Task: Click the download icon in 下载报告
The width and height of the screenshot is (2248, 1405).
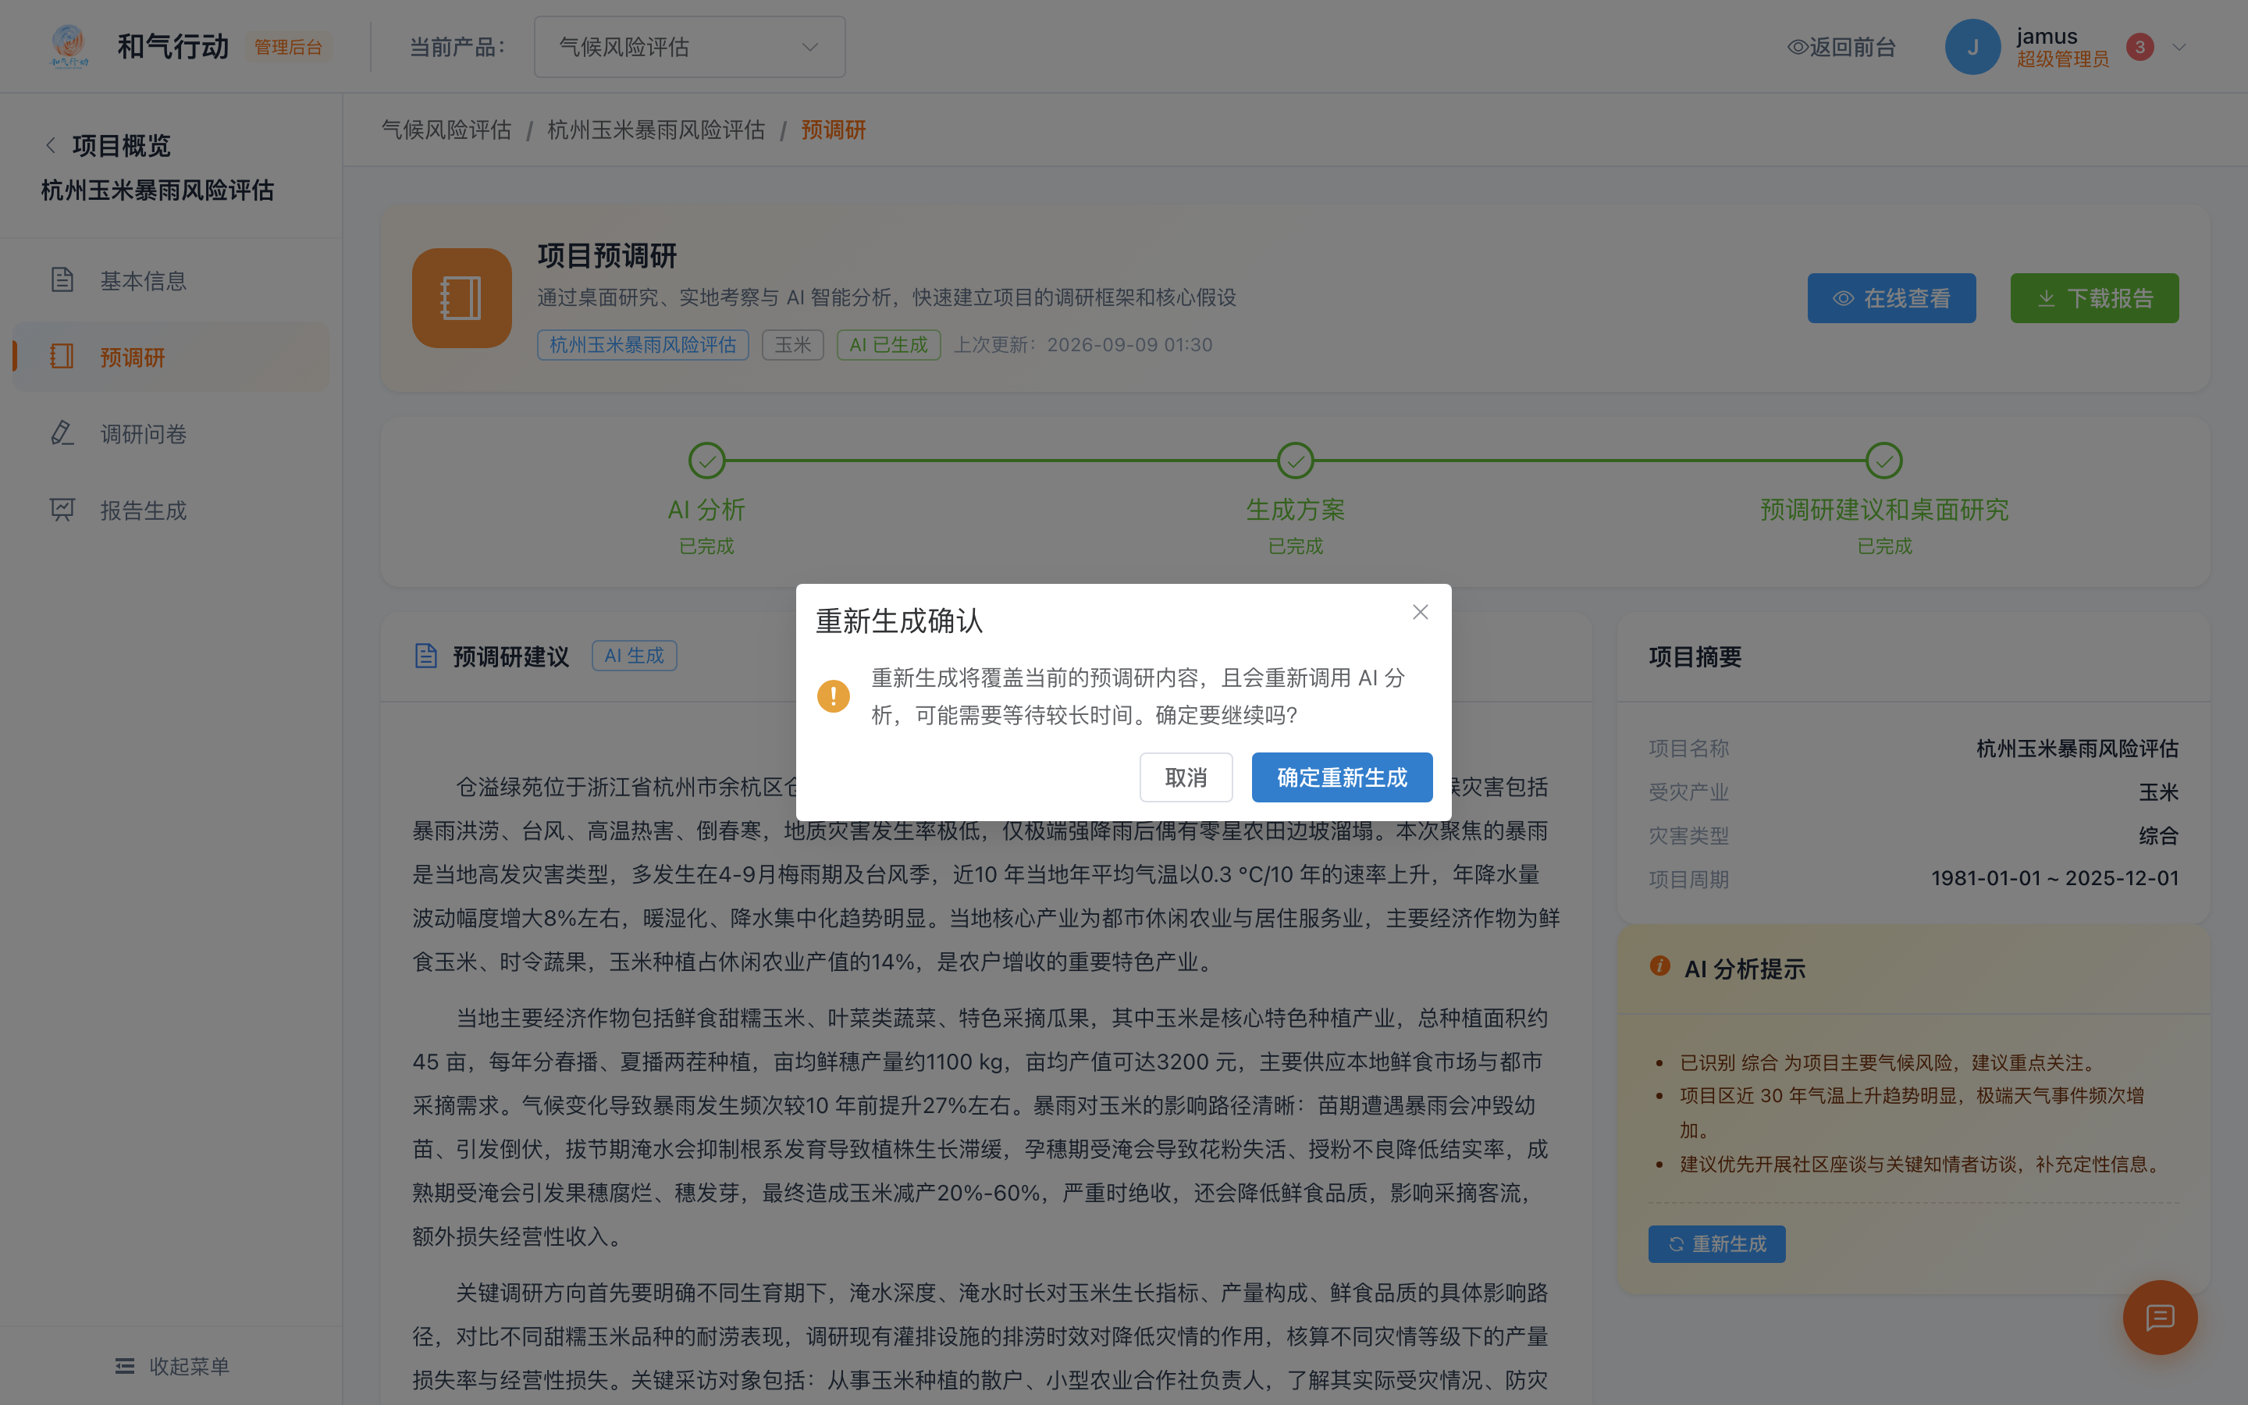Action: point(2047,298)
